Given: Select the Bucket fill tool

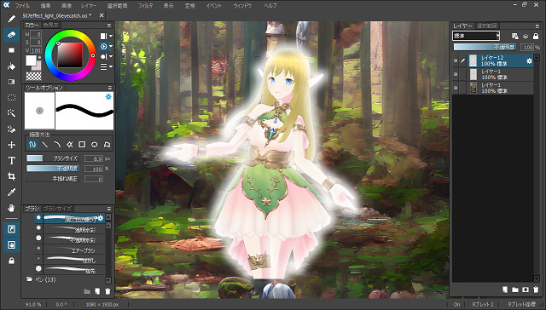Looking at the screenshot, I should 11,66.
